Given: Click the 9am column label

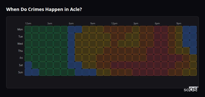Looking at the screenshot, I should (93, 23).
